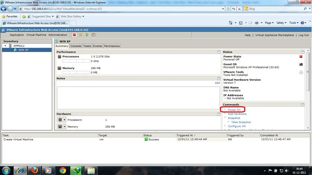This screenshot has height=175, width=312.
Task: Click the Memory usage bar
Action: point(76,72)
